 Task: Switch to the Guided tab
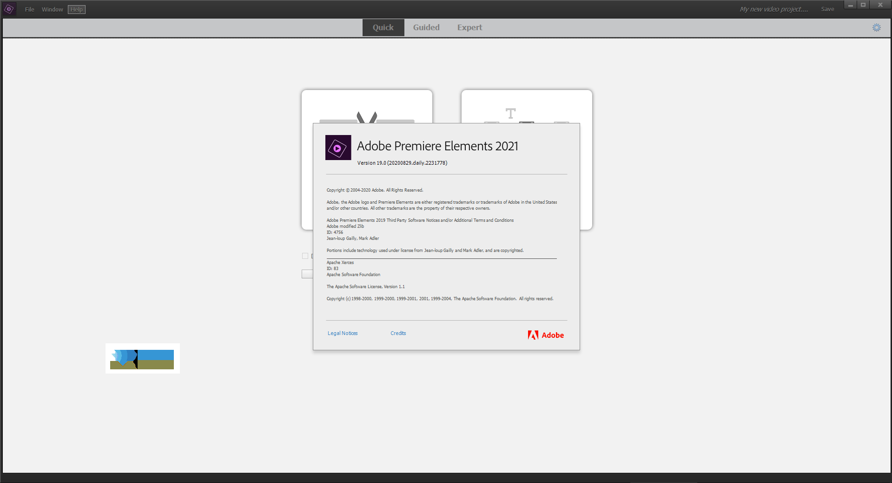(x=426, y=27)
